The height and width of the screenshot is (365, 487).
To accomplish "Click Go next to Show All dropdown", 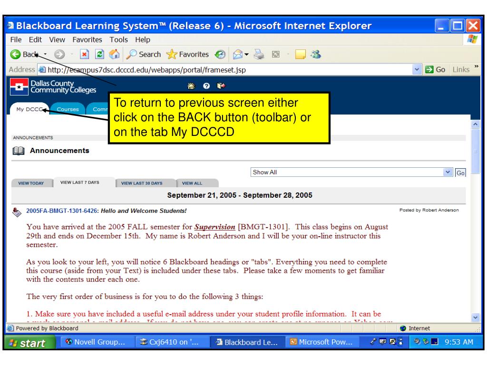I will (460, 173).
